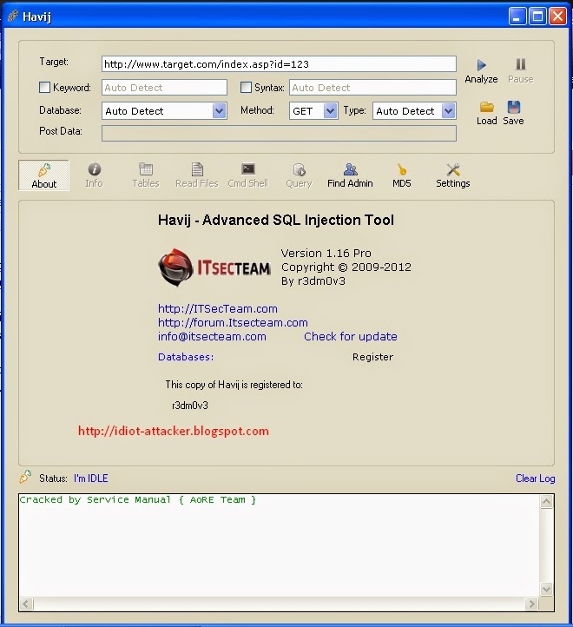Click the Post Data field
The width and height of the screenshot is (573, 627).
[279, 133]
